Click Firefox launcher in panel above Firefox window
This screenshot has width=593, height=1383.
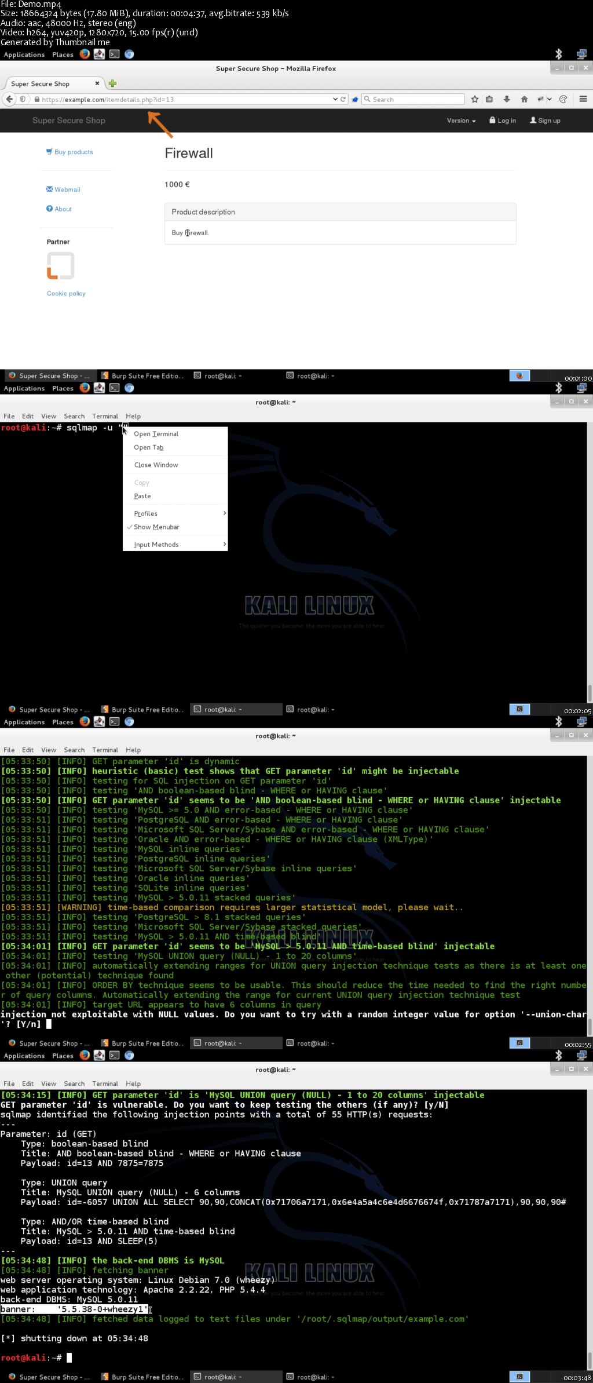pos(85,54)
